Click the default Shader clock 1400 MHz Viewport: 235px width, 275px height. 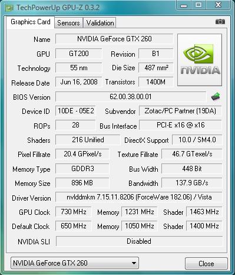[x=204, y=226]
